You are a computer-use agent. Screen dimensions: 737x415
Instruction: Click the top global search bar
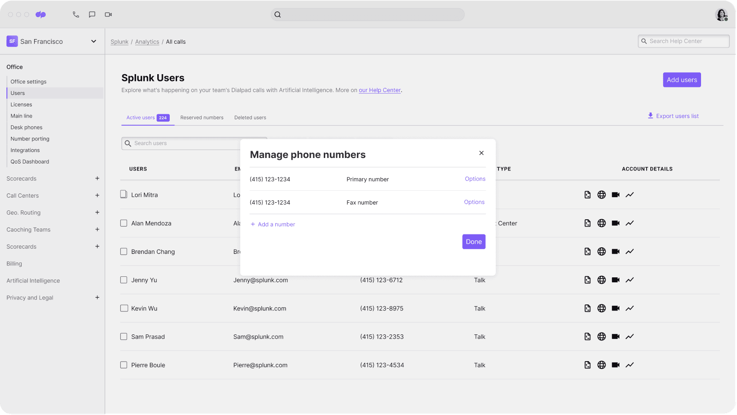368,14
